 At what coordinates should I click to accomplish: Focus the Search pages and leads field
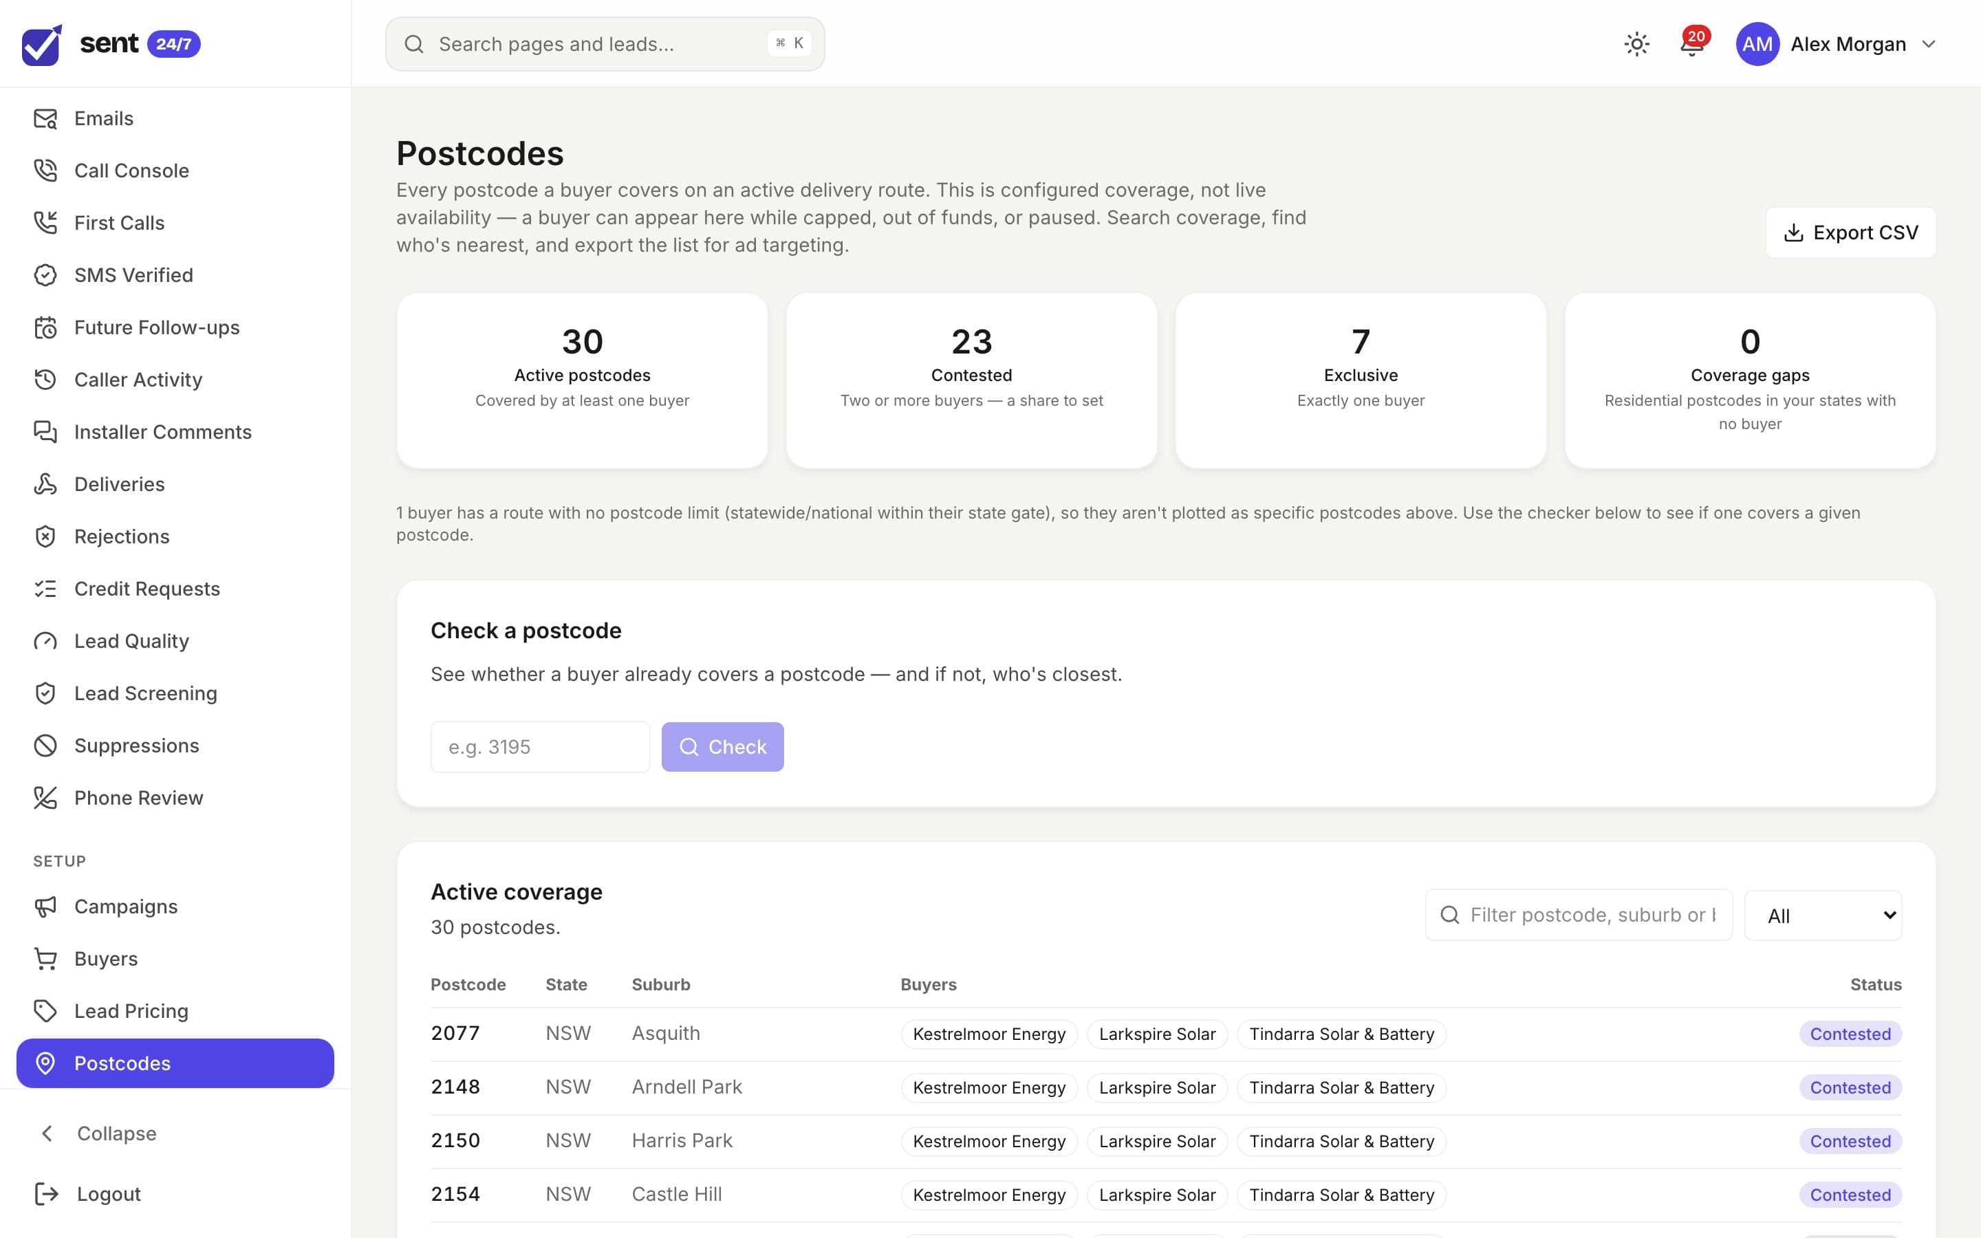click(605, 44)
